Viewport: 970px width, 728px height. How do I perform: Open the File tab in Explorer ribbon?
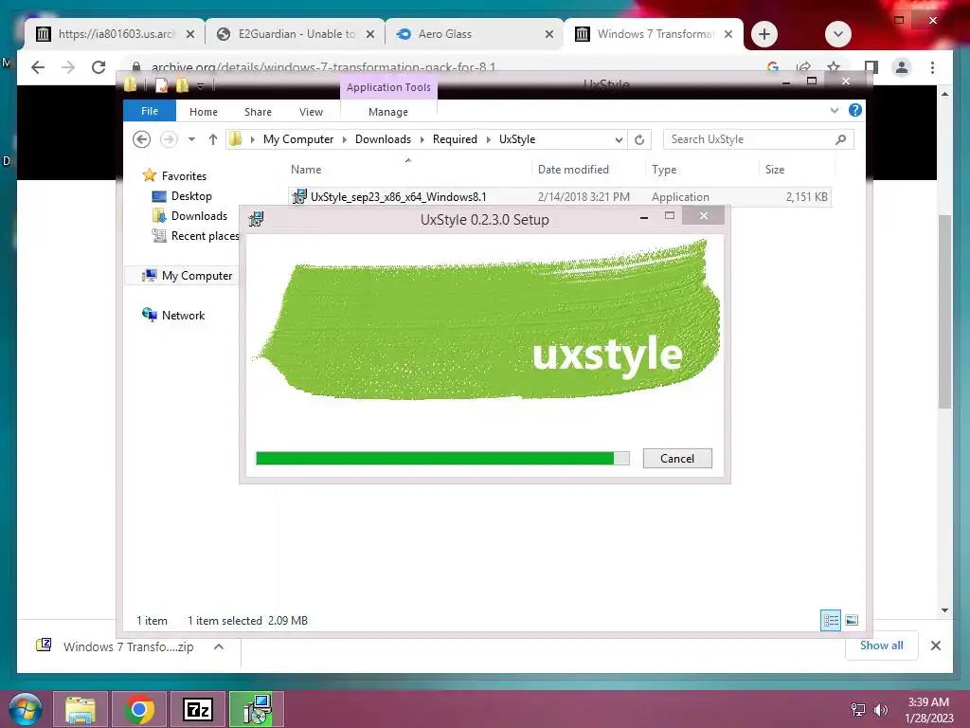pos(149,111)
